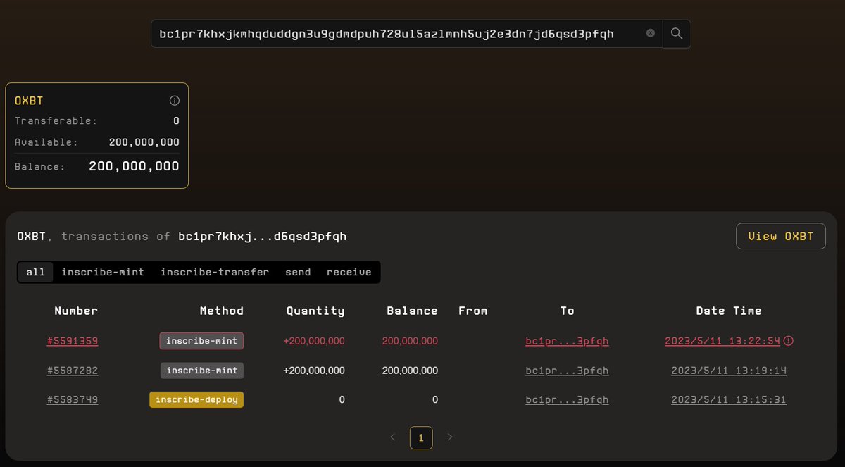Screen dimensions: 845x467
Task: Click quantity +200,000,000 in #5591359 row
Action: [314, 341]
